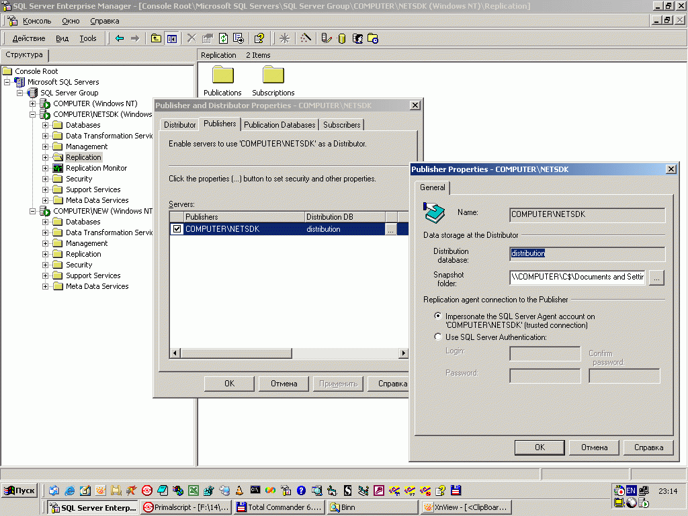Click the New Database cylinder icon
Screen dimensions: 688x516
tap(342, 38)
